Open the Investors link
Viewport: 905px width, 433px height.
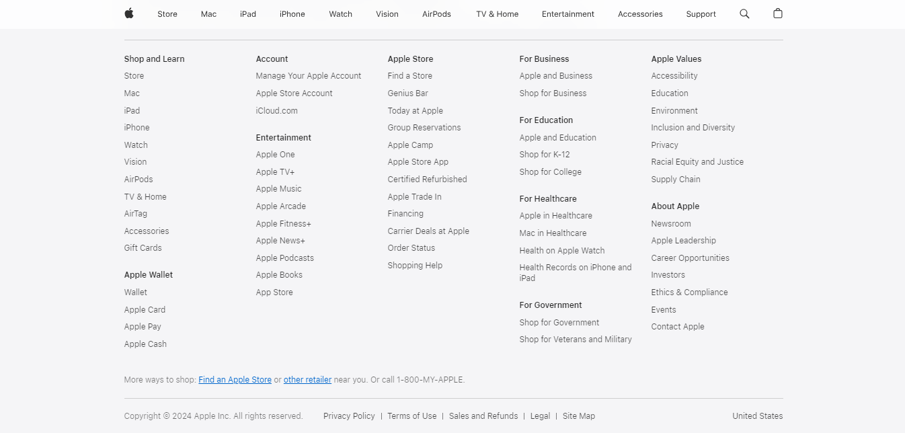[668, 275]
